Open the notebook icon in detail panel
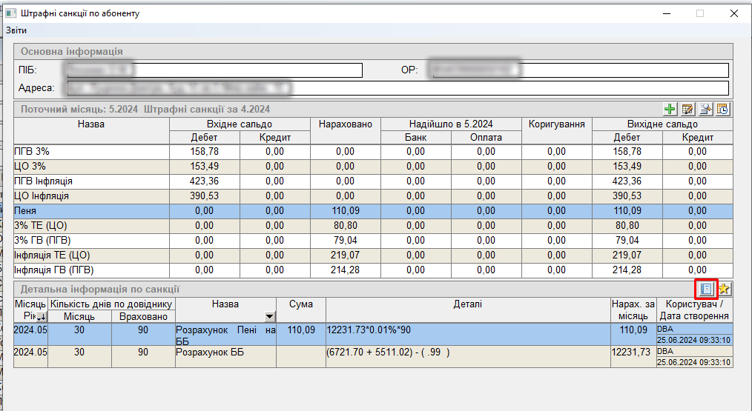This screenshot has height=411, width=752. [706, 289]
